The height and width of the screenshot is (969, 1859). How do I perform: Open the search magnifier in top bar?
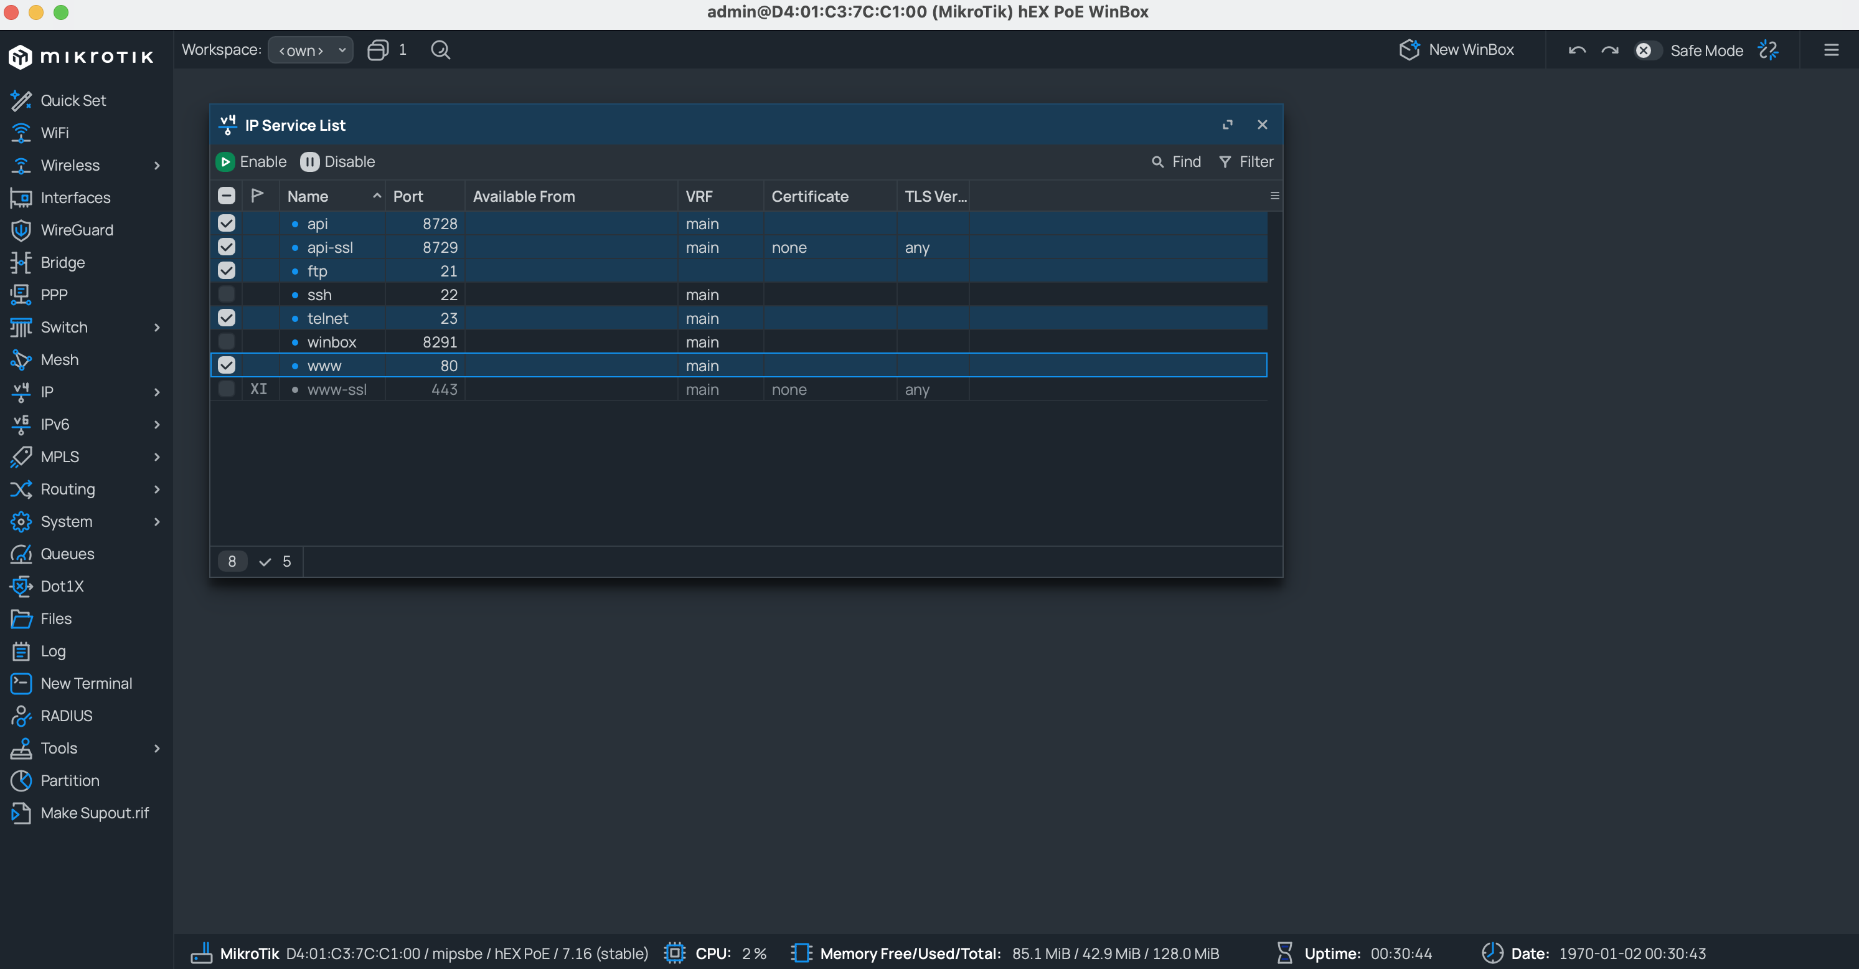pyautogui.click(x=440, y=50)
